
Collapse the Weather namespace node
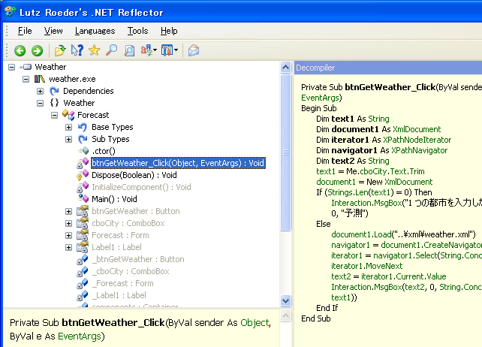41,103
